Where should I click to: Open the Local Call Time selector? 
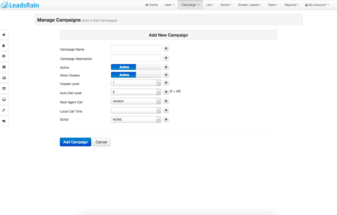tap(136, 110)
